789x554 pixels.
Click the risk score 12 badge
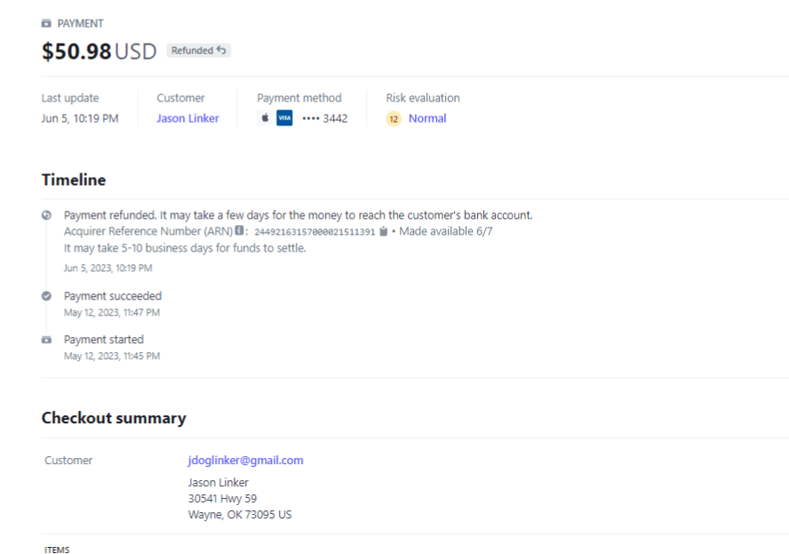coord(394,119)
